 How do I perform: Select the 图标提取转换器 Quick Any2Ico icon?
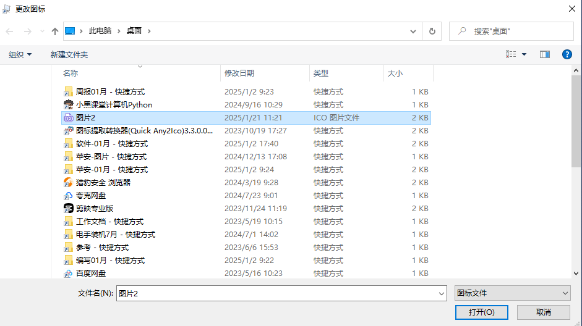pos(68,130)
